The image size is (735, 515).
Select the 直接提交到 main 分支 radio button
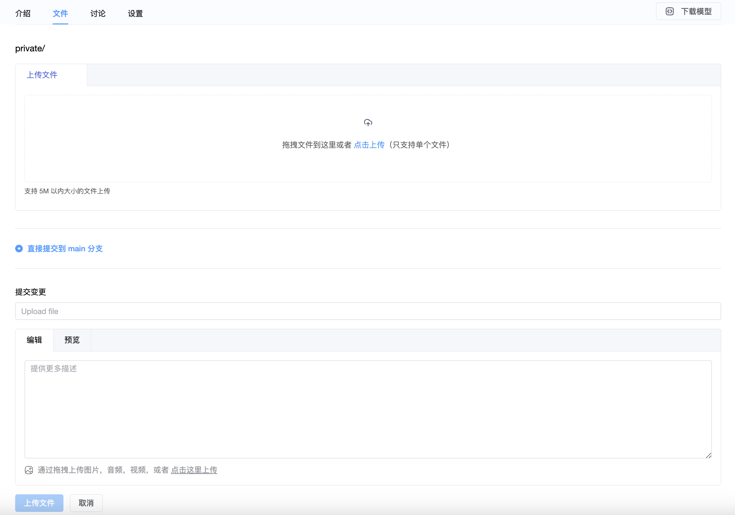coord(19,249)
